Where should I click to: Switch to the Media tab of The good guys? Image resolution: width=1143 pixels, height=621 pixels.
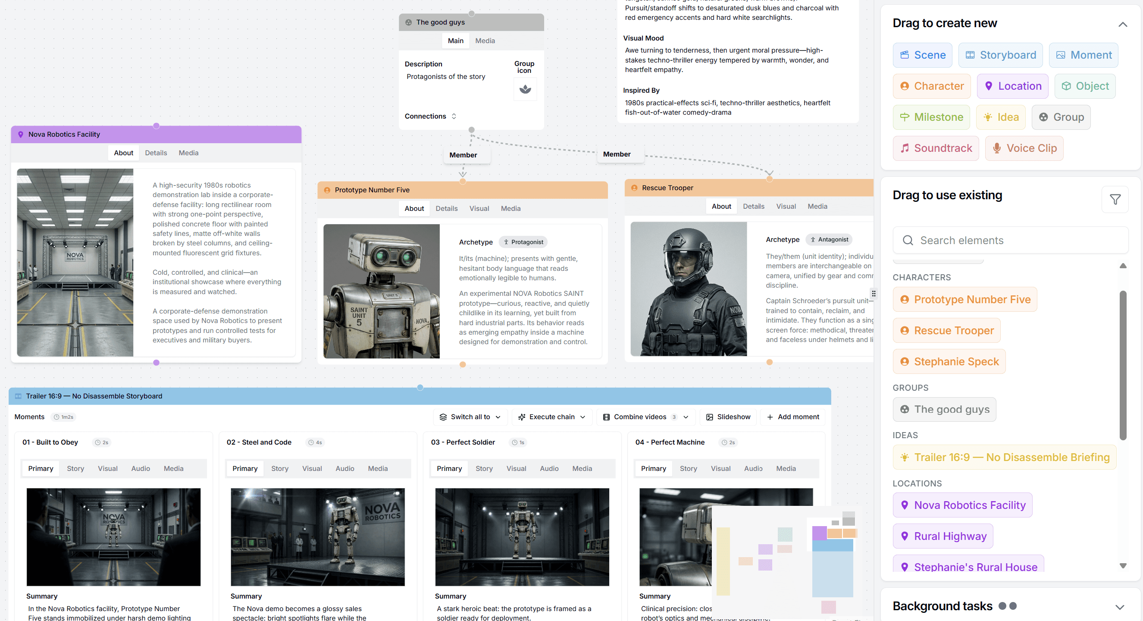485,41
